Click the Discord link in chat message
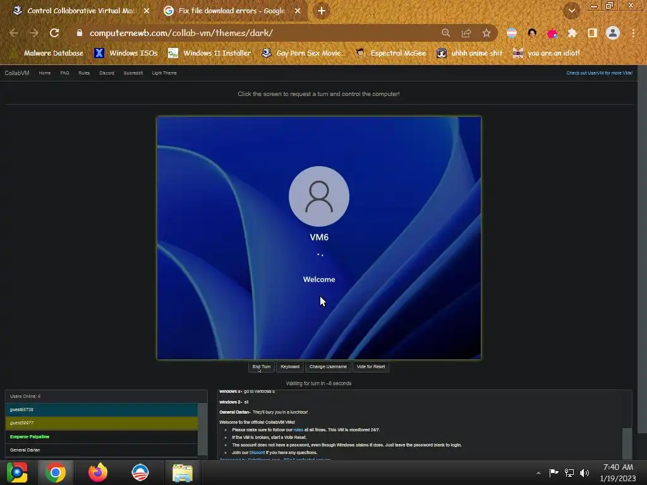The height and width of the screenshot is (485, 647). point(257,452)
